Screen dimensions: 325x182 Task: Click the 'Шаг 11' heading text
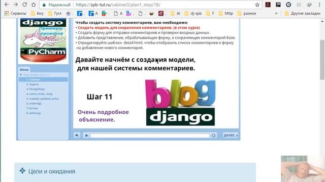click(x=100, y=97)
